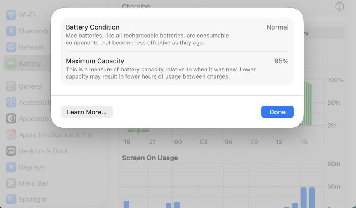Click the charging bolt indicator on graph
The height and width of the screenshot is (208, 356).
(138, 130)
